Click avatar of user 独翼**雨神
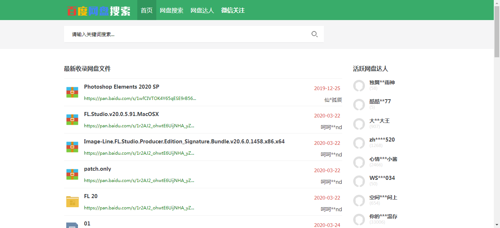The height and width of the screenshot is (228, 500). tap(359, 86)
